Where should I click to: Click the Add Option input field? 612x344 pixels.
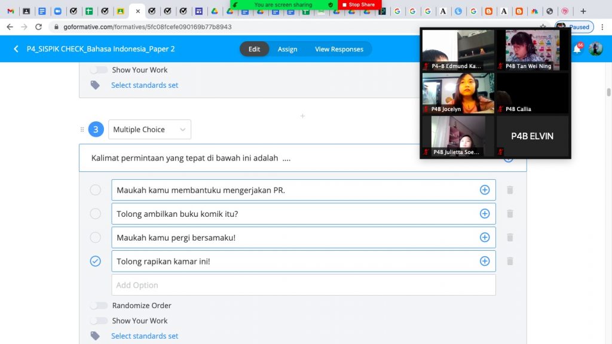click(x=303, y=285)
